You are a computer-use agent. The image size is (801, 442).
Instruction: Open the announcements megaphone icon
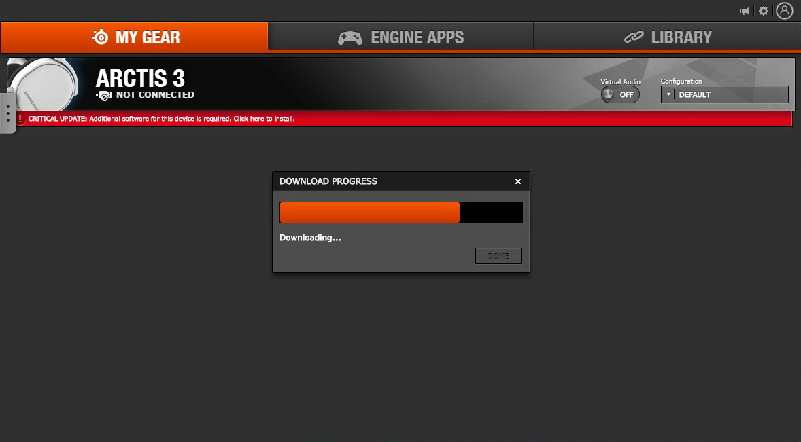click(x=745, y=12)
